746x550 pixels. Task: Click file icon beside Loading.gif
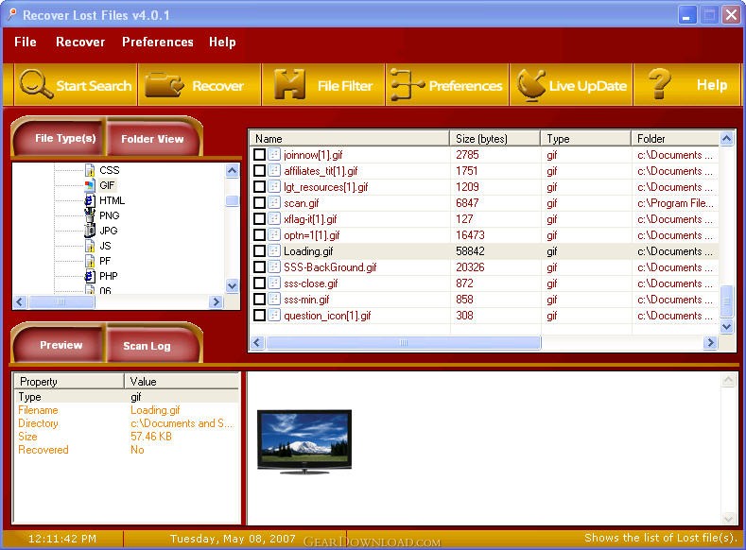point(274,251)
